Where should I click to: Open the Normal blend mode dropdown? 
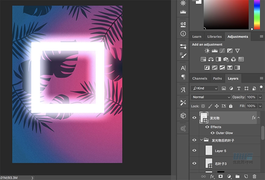211,97
